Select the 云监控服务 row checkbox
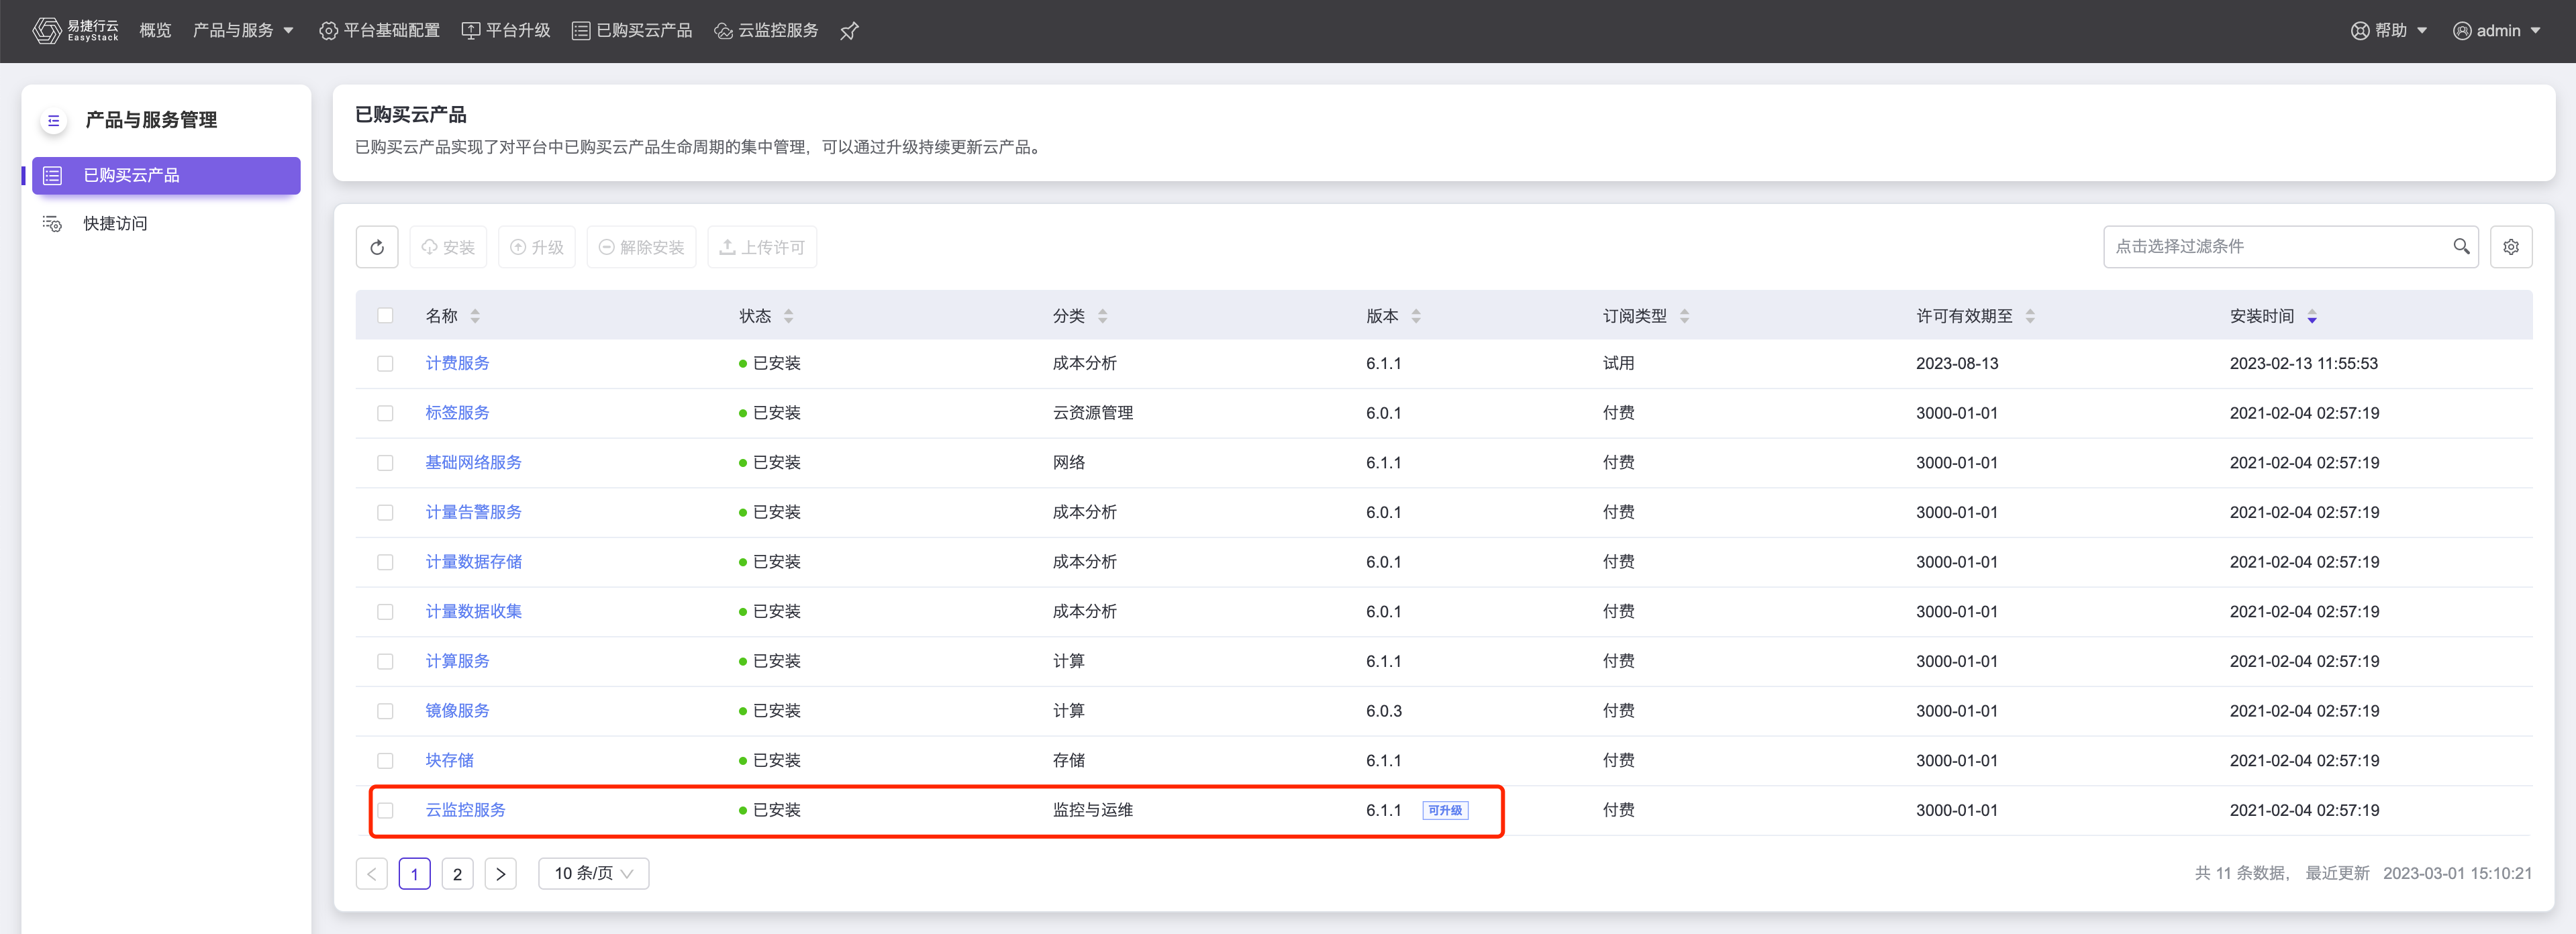Viewport: 2576px width, 934px height. (385, 810)
